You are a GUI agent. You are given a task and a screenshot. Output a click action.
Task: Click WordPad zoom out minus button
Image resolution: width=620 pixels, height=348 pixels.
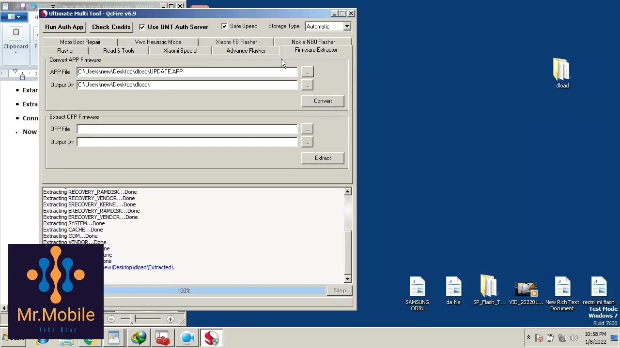click(x=111, y=319)
